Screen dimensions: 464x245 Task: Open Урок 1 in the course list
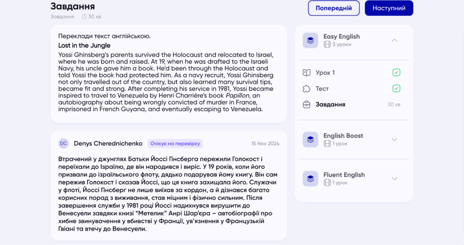[x=325, y=73]
